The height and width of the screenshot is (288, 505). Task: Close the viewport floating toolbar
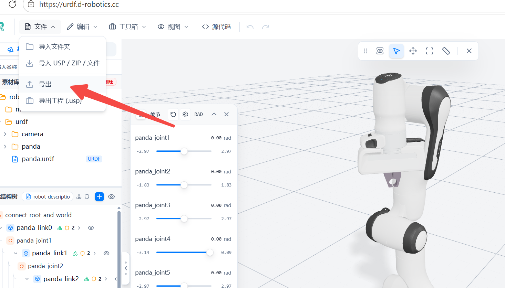click(x=469, y=51)
